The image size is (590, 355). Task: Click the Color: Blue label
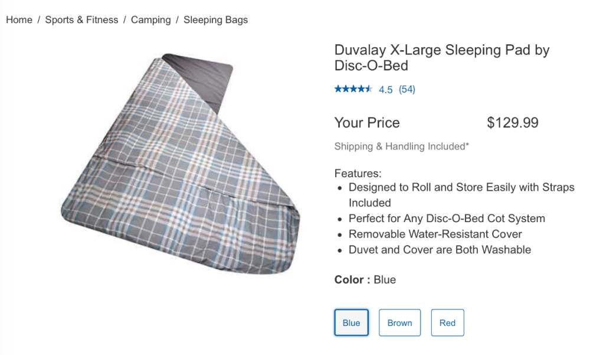click(365, 279)
